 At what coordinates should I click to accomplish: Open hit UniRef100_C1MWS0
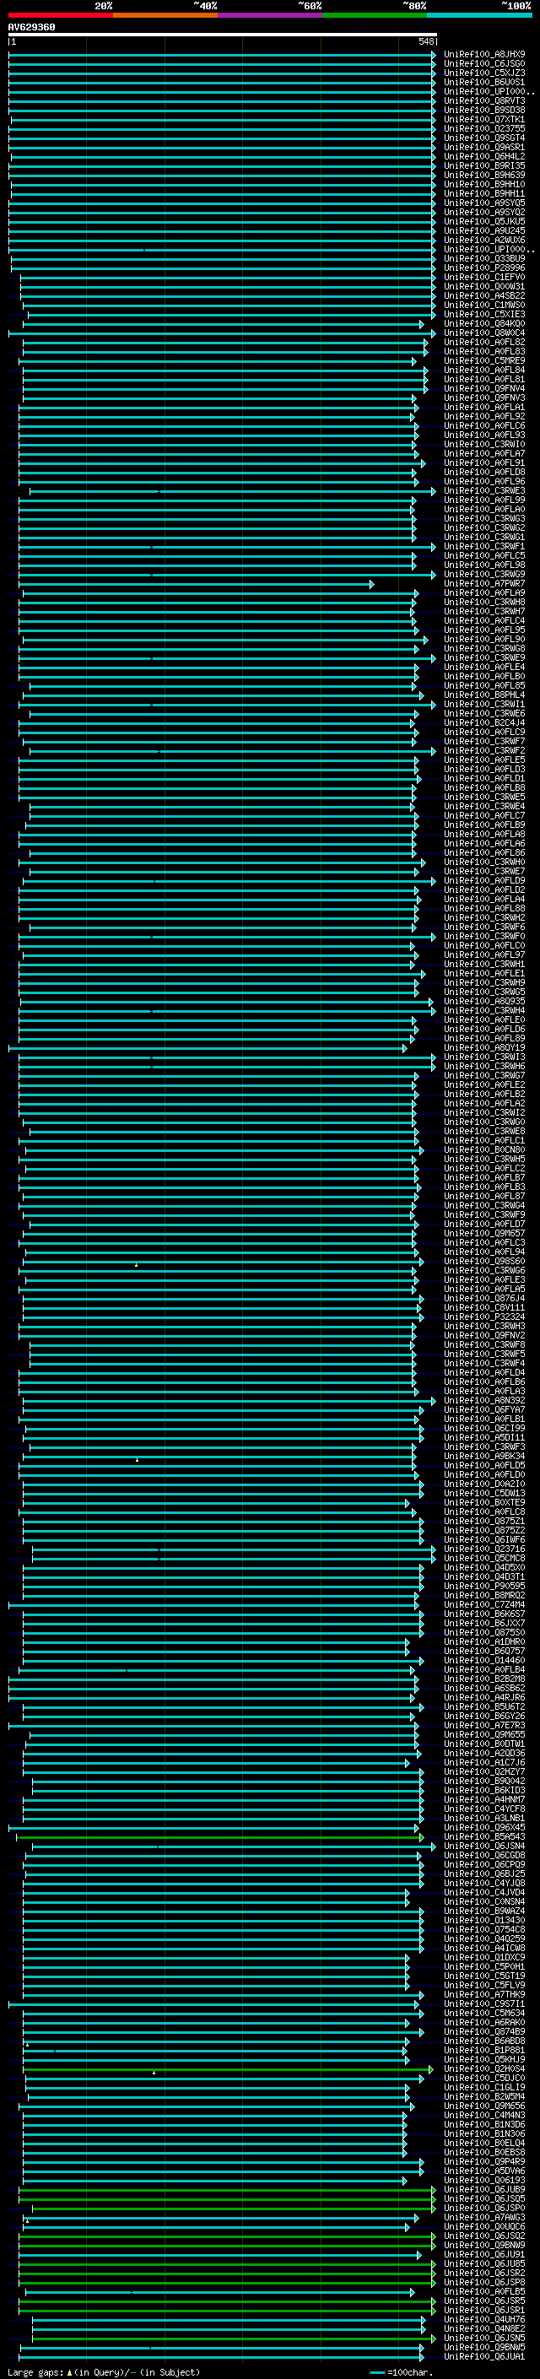(484, 305)
